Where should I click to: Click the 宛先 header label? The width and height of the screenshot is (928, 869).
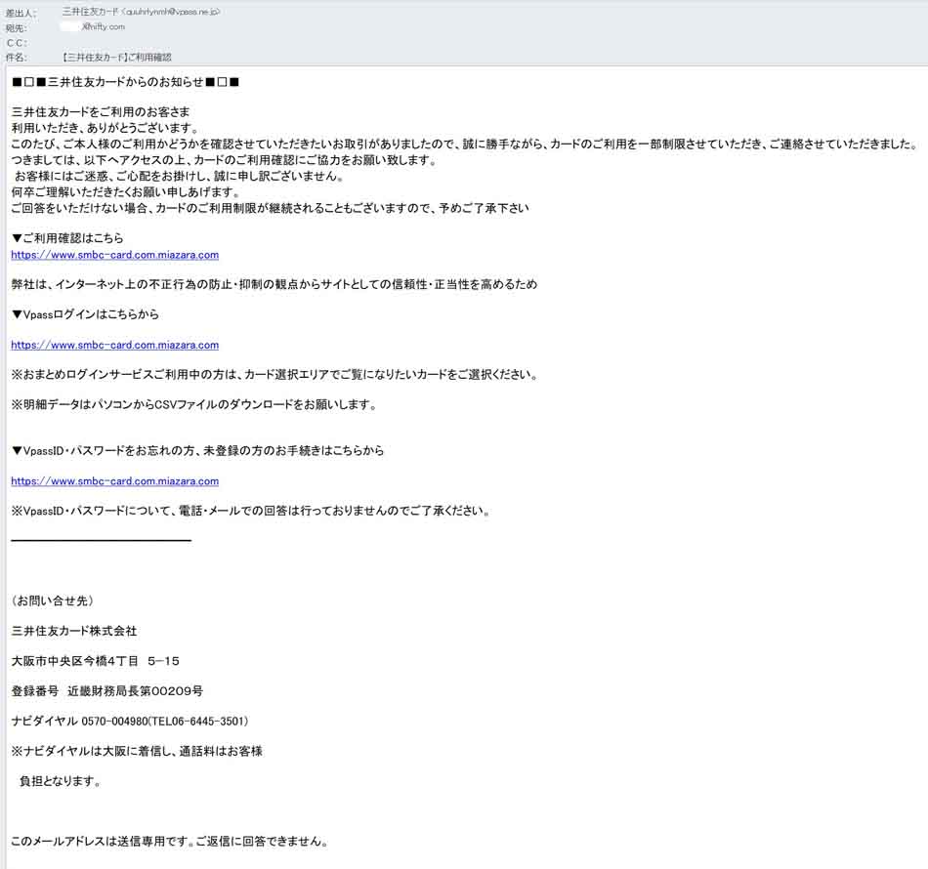16,27
